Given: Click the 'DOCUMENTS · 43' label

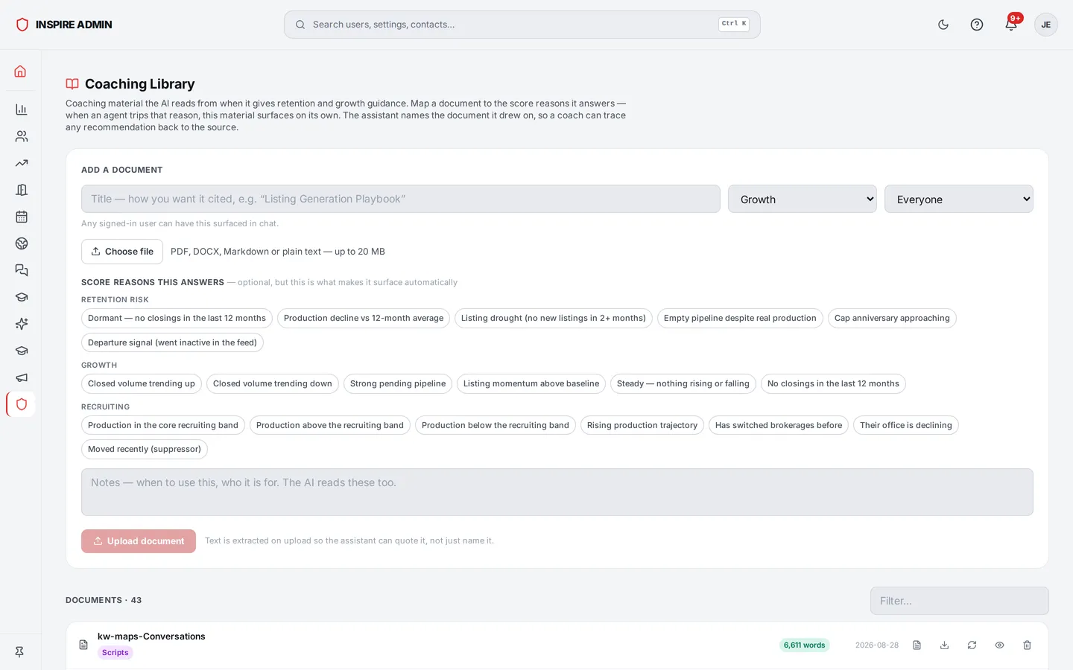Looking at the screenshot, I should [104, 600].
